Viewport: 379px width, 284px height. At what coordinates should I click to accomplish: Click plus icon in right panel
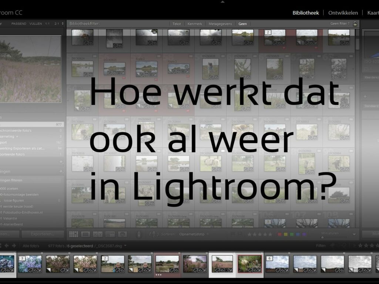(365, 97)
